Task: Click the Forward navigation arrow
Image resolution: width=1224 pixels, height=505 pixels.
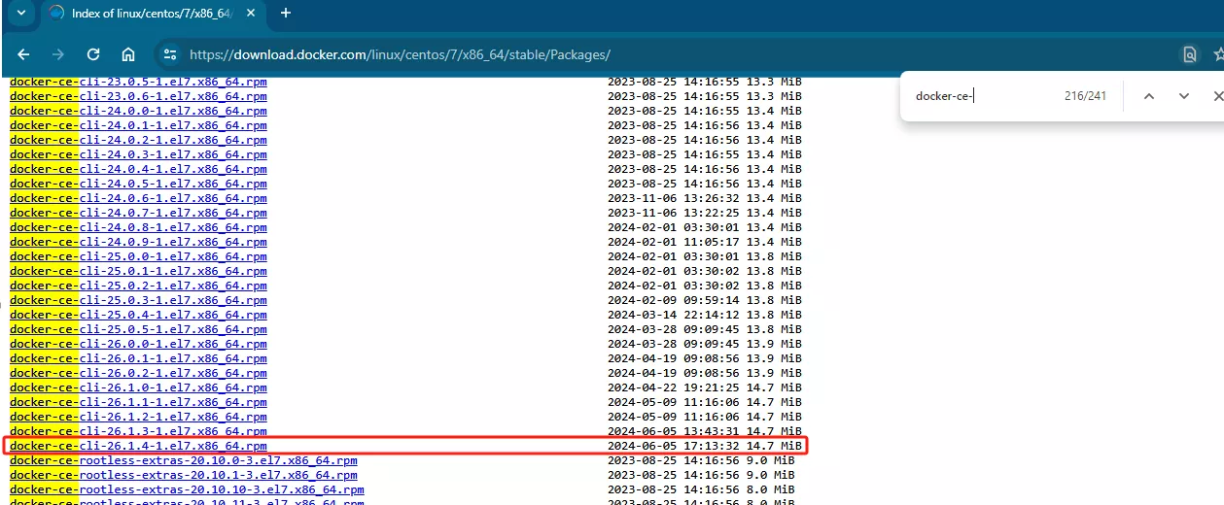Action: click(58, 54)
